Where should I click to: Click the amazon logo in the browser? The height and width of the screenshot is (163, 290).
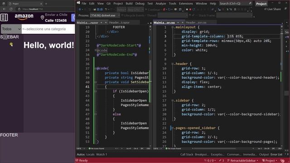click(x=24, y=17)
